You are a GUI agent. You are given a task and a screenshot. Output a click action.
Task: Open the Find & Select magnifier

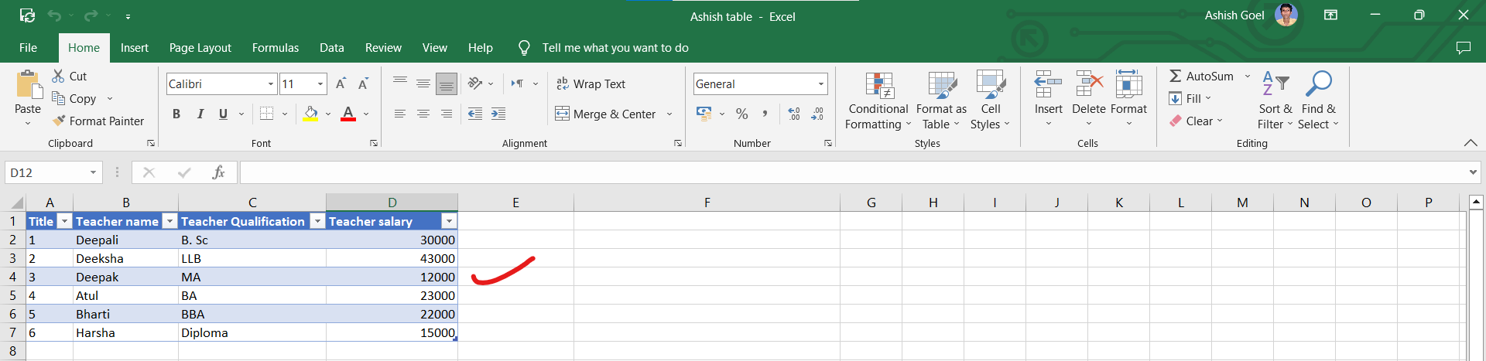coord(1318,84)
